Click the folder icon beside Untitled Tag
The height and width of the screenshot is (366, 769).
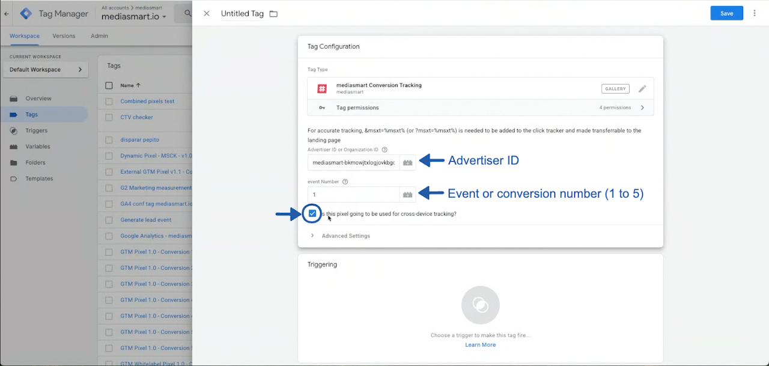273,14
